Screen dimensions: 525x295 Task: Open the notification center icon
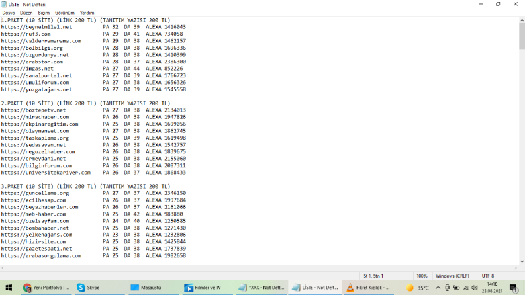coord(514,288)
